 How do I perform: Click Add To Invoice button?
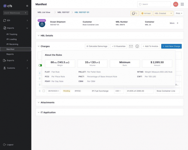pyautogui.click(x=150, y=46)
